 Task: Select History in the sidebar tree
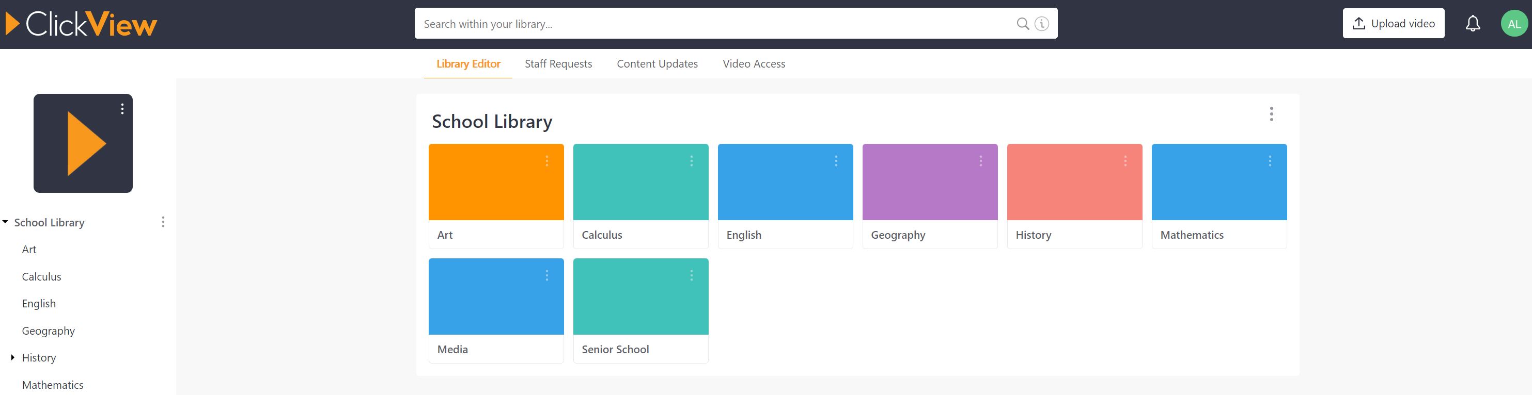[x=39, y=357]
